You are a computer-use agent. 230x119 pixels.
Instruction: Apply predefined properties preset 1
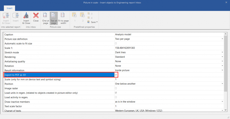click(75, 17)
